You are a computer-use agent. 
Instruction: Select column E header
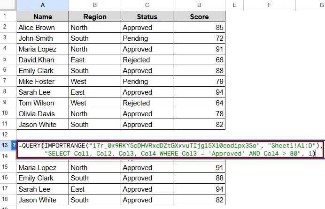click(234, 5)
